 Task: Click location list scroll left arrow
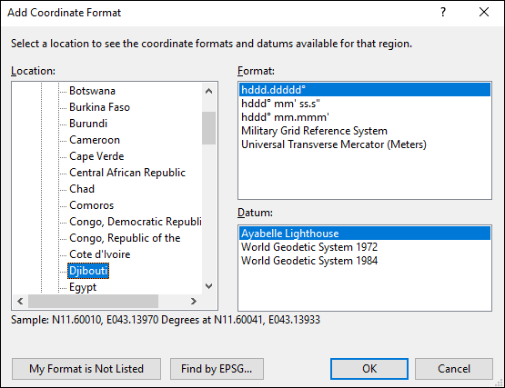pyautogui.click(x=20, y=301)
